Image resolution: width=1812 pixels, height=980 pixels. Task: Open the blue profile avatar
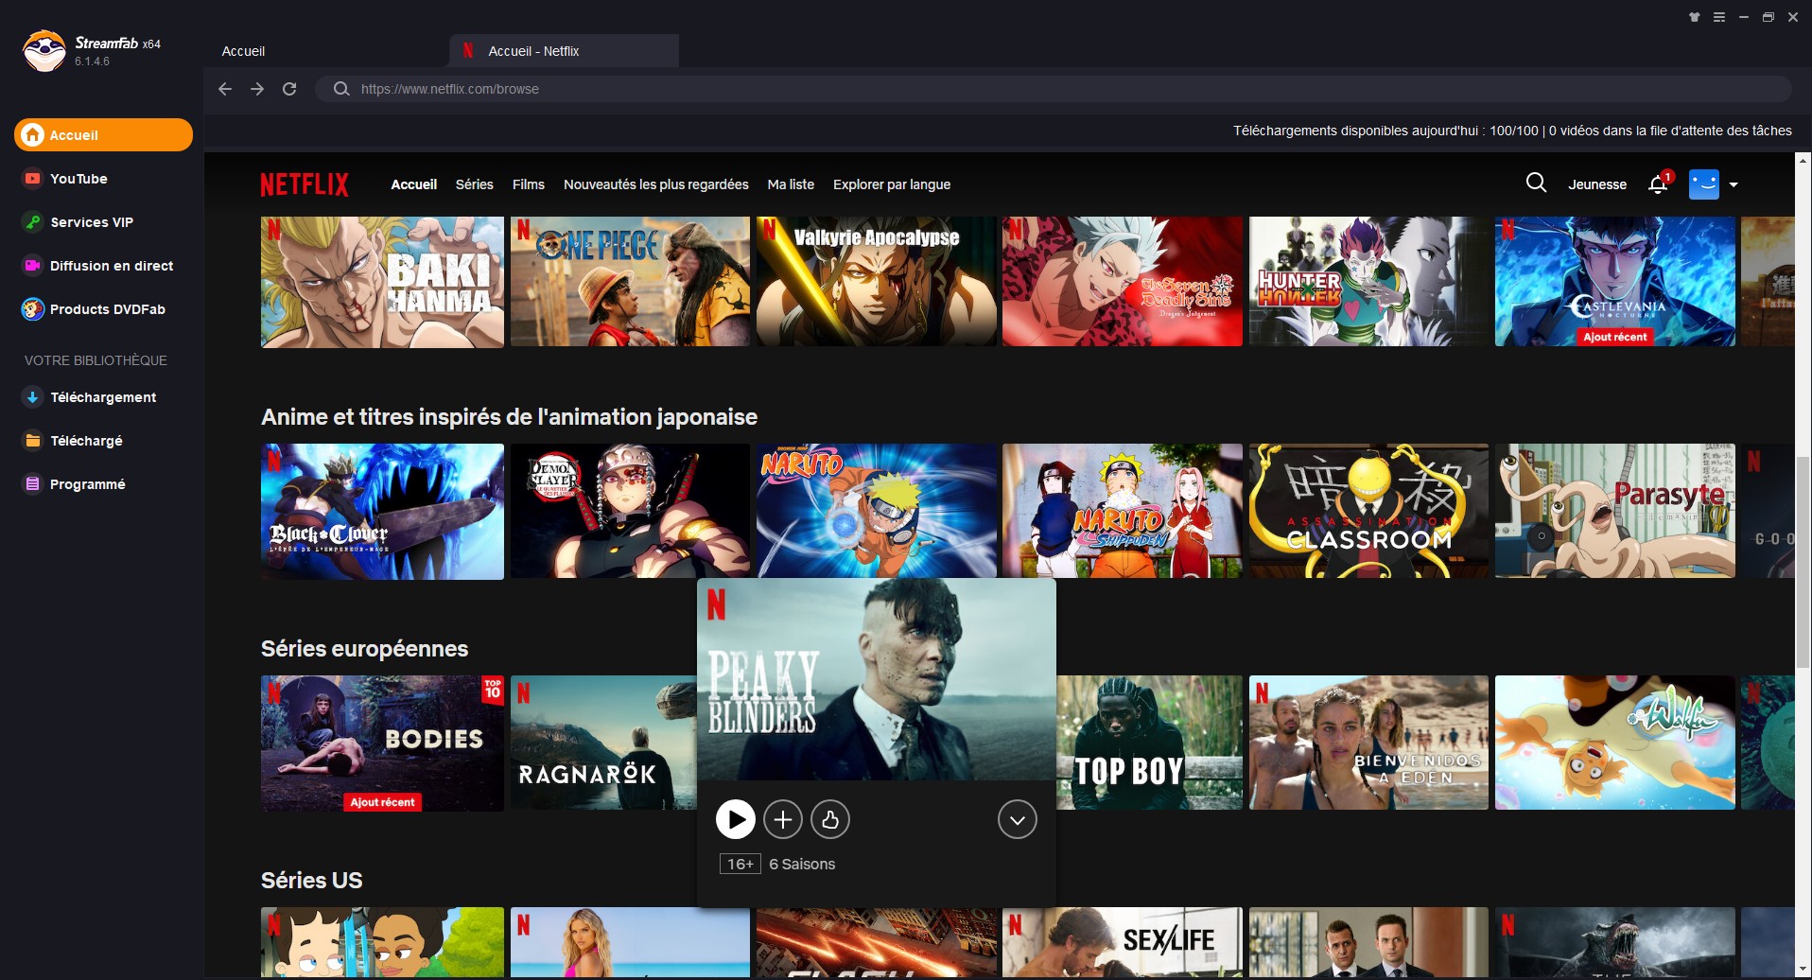1704,184
